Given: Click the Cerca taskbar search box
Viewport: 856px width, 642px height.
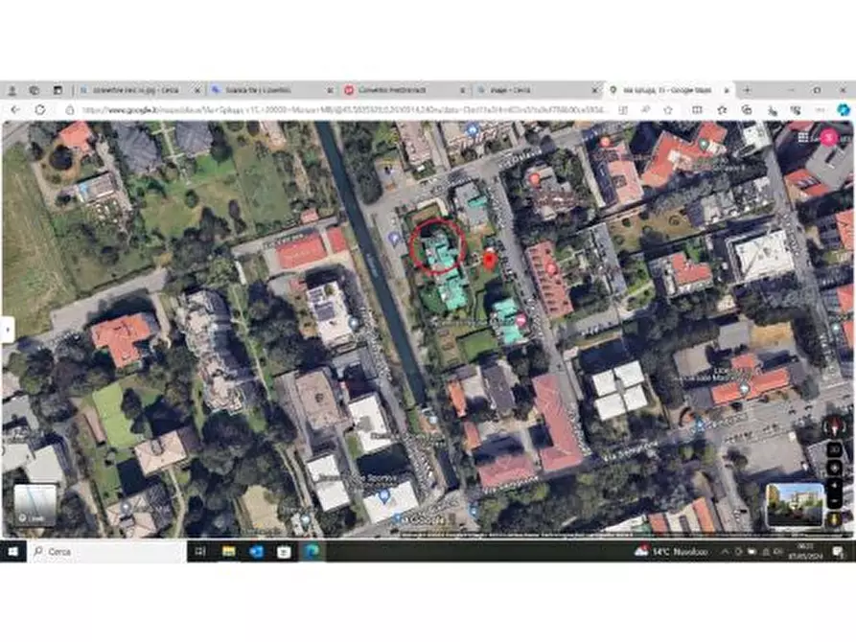Looking at the screenshot, I should 105,552.
